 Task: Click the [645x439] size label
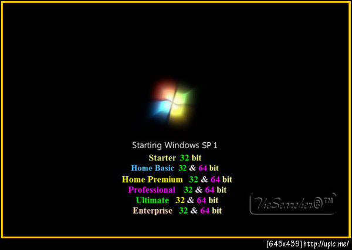coord(285,244)
